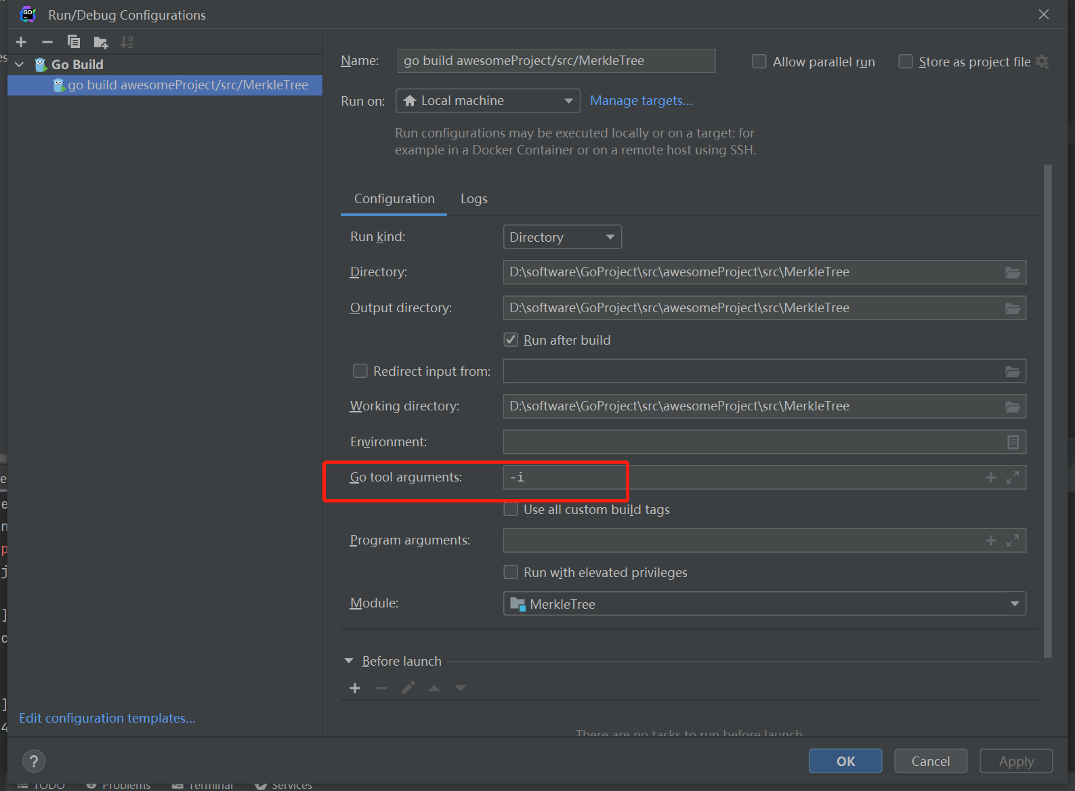Switch to the Configuration tab

(394, 198)
